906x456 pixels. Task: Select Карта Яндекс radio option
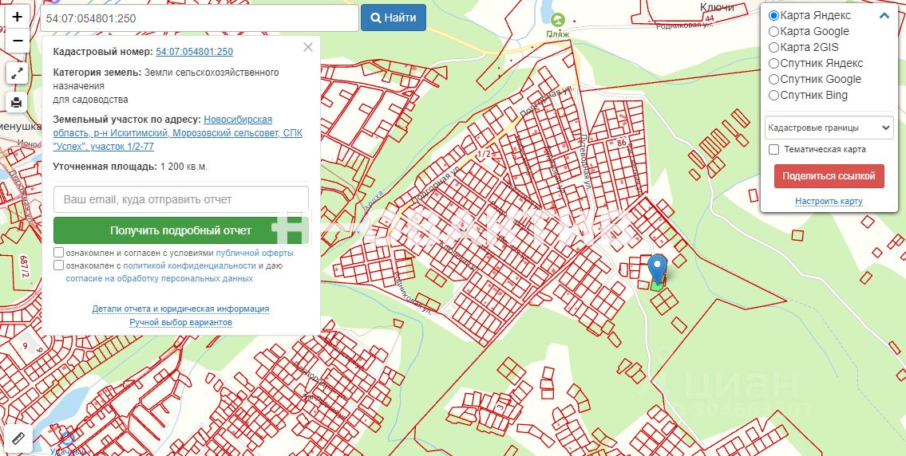773,16
